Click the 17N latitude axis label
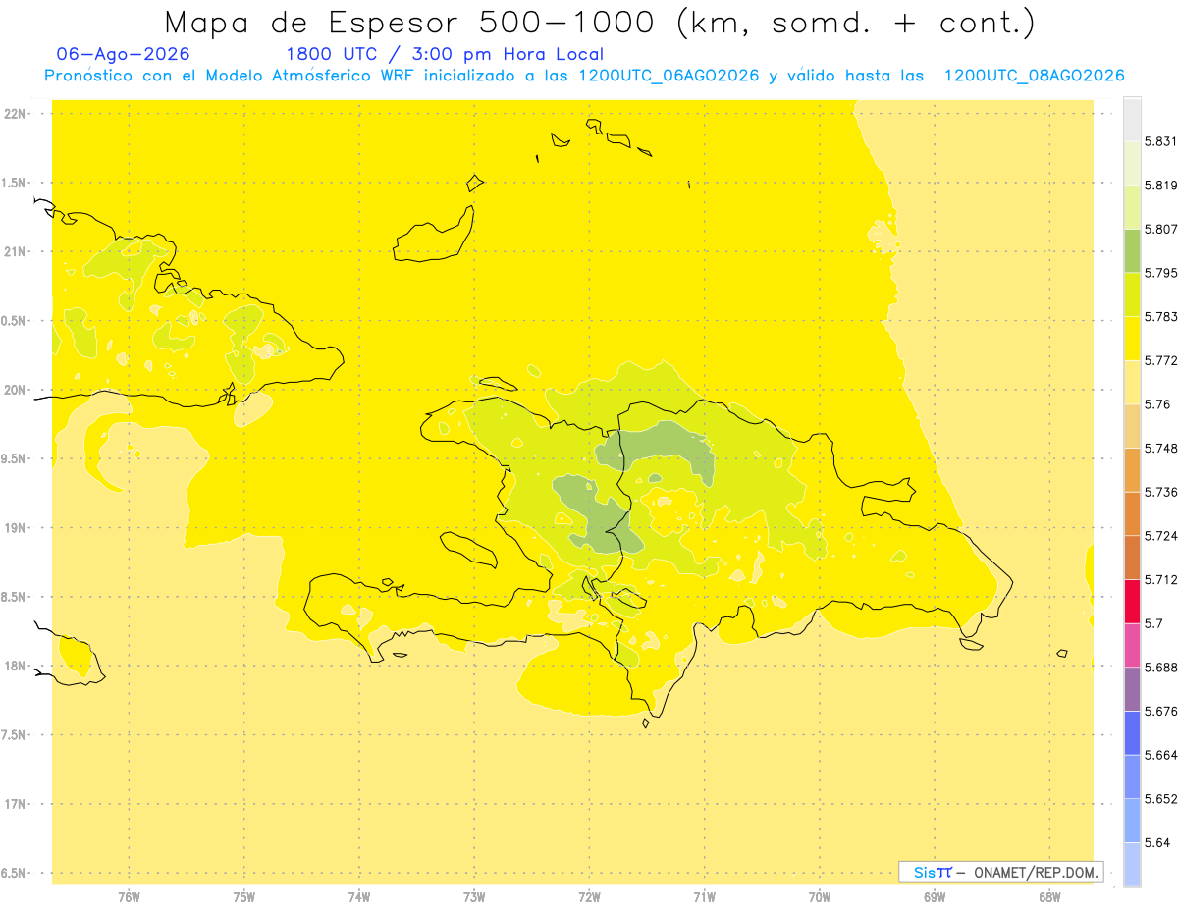This screenshot has width=1178, height=910. pos(15,805)
